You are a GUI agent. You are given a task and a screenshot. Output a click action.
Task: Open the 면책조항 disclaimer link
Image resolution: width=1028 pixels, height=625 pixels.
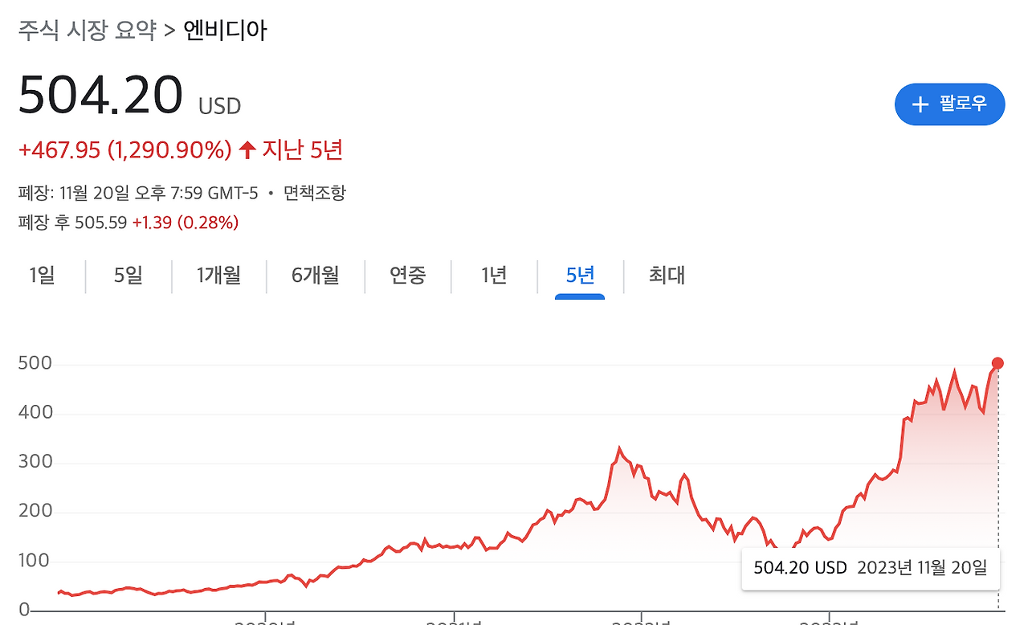[x=316, y=193]
